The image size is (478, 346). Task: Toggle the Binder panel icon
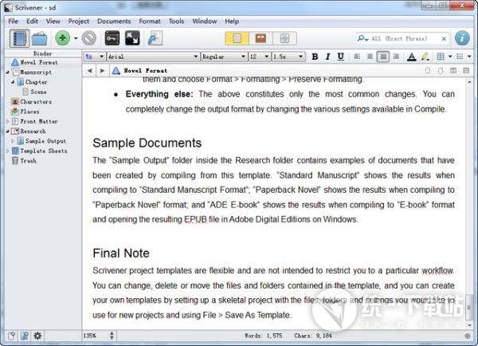click(19, 38)
